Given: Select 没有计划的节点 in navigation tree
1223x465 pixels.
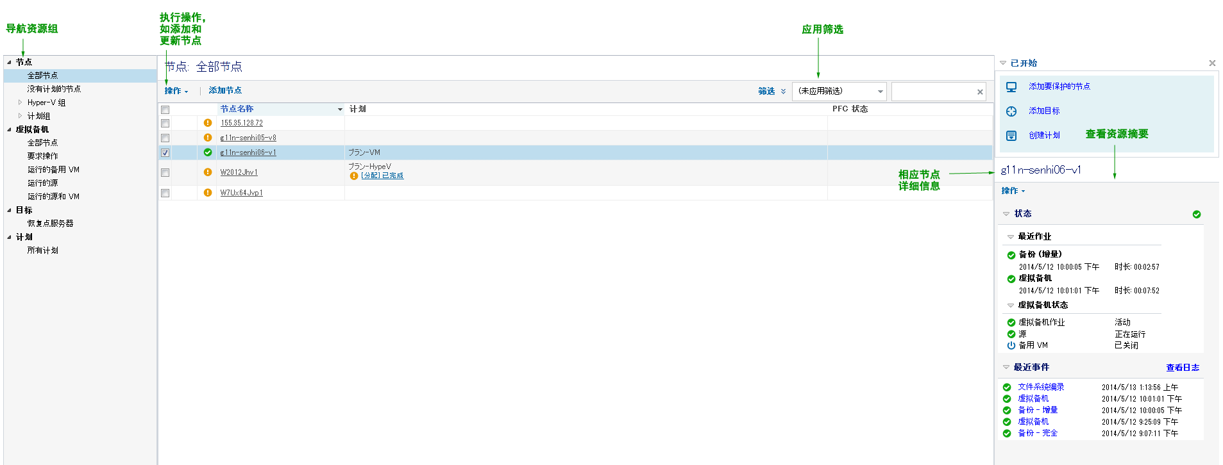Looking at the screenshot, I should (54, 89).
